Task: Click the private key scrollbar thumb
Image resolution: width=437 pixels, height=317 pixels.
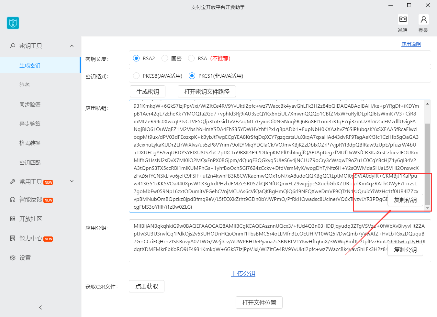Action: pyautogui.click(x=428, y=164)
